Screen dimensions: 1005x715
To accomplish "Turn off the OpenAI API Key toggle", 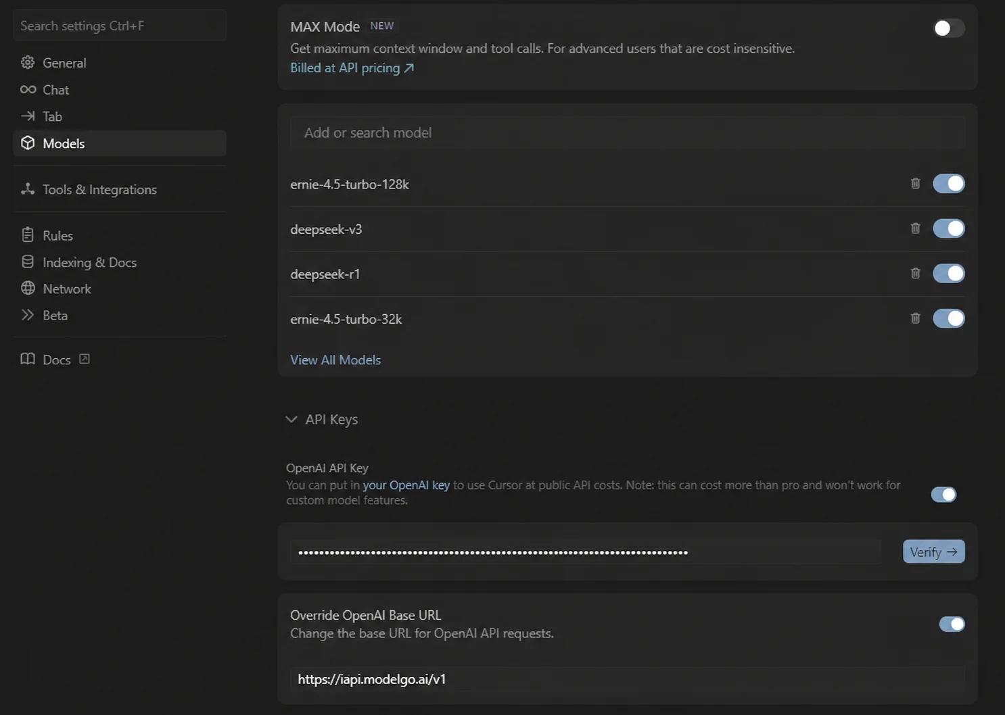I will click(943, 495).
